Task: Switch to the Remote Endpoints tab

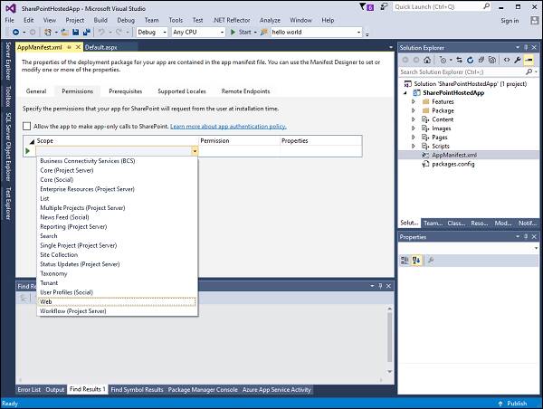Action: (245, 91)
